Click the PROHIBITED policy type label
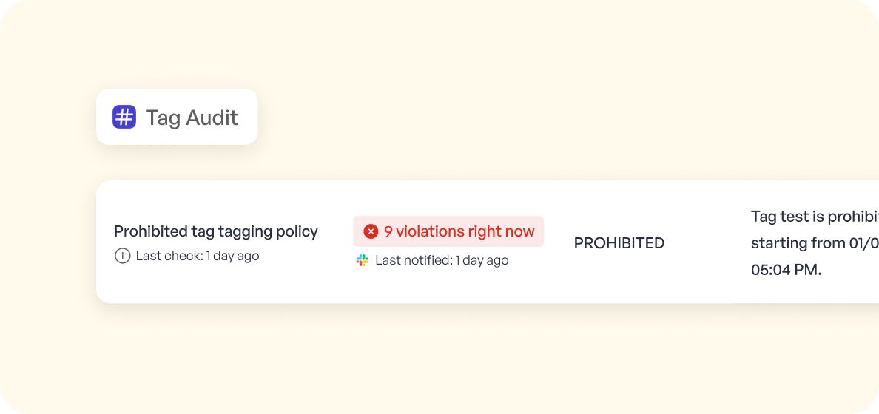The image size is (879, 414). pyautogui.click(x=619, y=243)
